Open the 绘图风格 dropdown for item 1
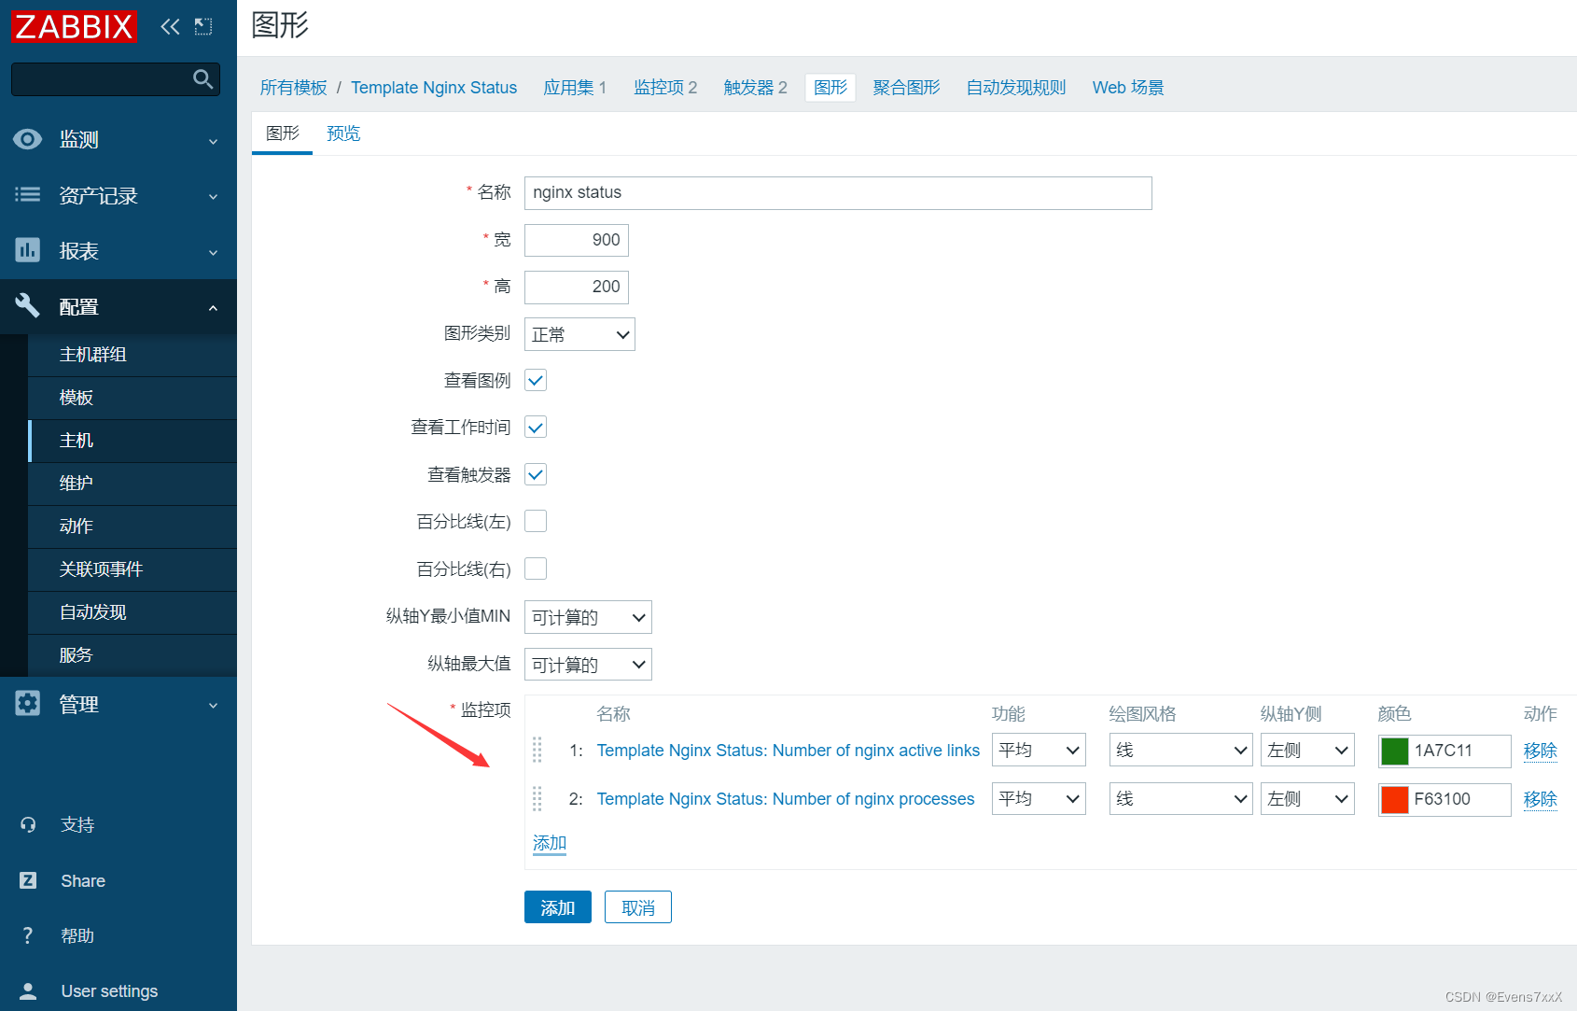1577x1011 pixels. click(1179, 750)
